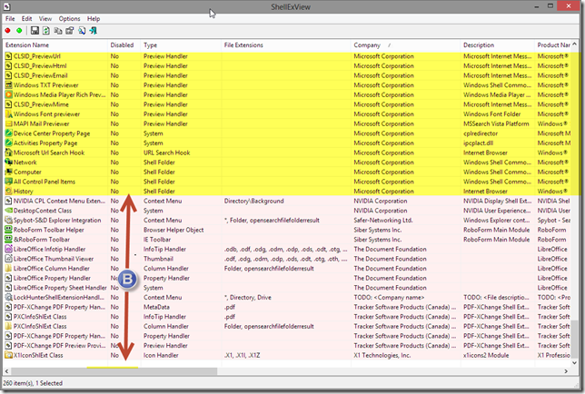Click the RoboForm Toolbar Helper icon

(x=8, y=230)
